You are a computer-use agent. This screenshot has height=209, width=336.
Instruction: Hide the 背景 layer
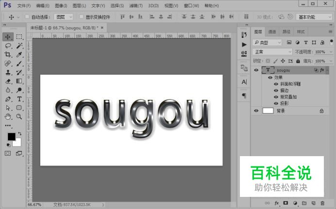[256, 111]
